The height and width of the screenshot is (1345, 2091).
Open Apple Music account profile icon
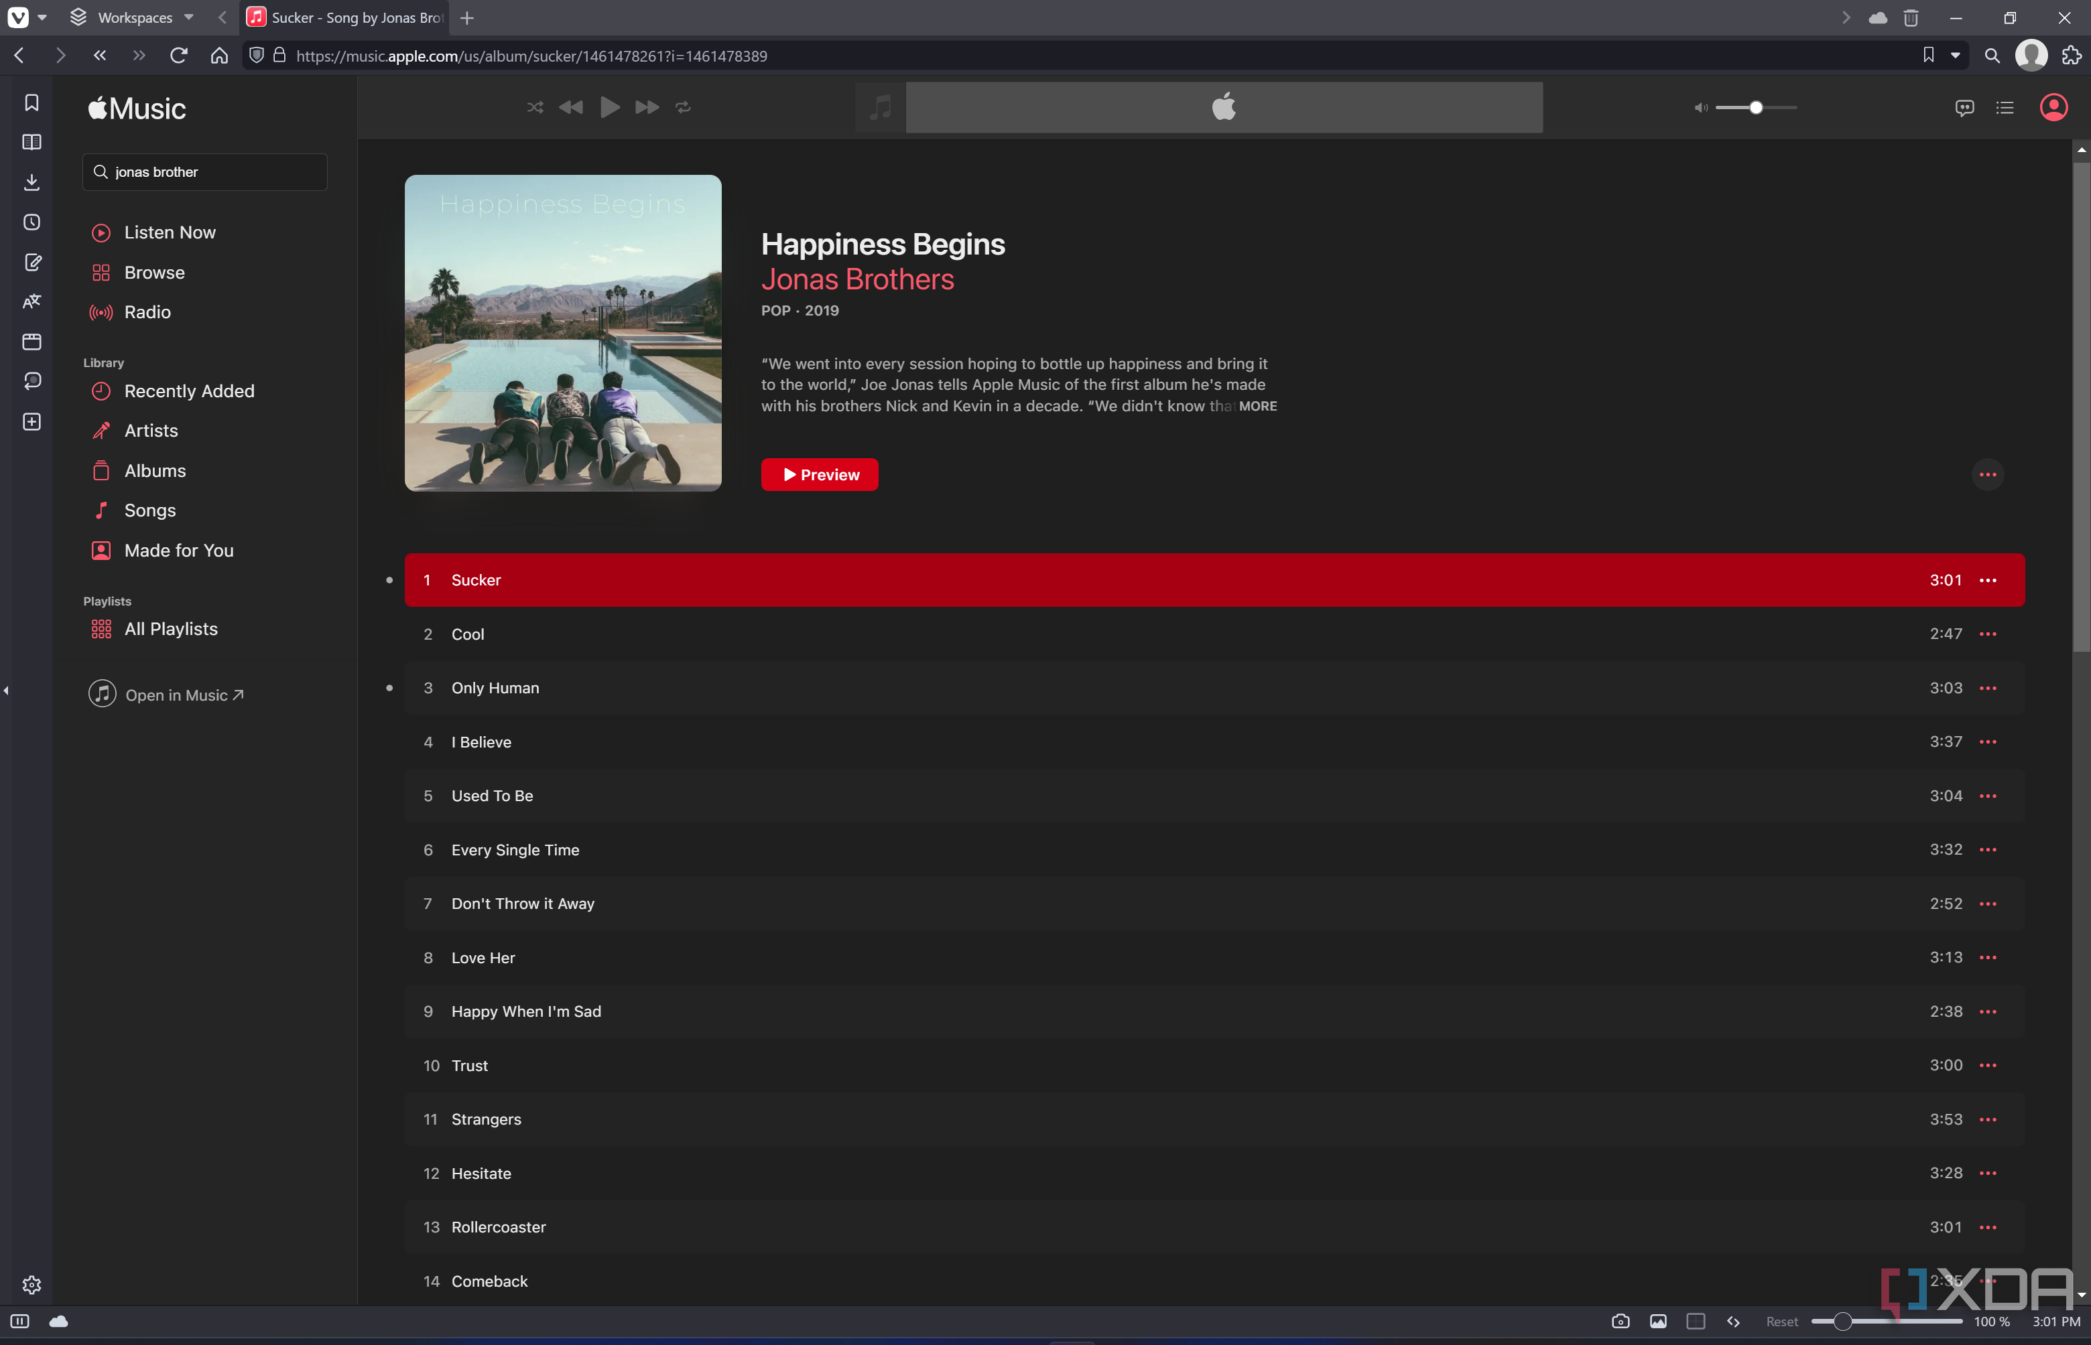point(2053,107)
